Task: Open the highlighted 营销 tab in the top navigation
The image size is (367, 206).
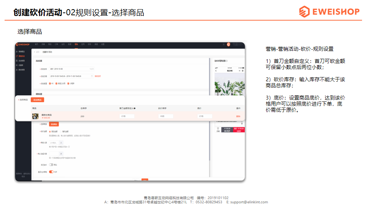Action: pyautogui.click(x=76, y=44)
